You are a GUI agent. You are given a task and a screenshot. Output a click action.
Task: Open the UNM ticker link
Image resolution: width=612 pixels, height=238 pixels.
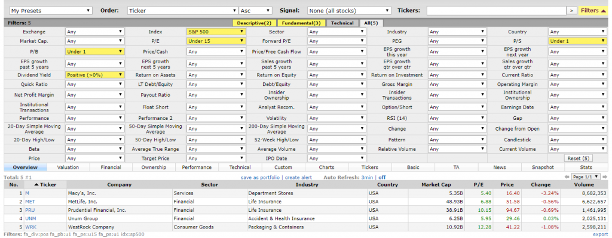tap(30, 218)
